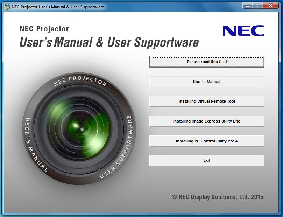283x217 pixels.
Task: Click the disabled maximize window button
Action: pyautogui.click(x=257, y=5)
